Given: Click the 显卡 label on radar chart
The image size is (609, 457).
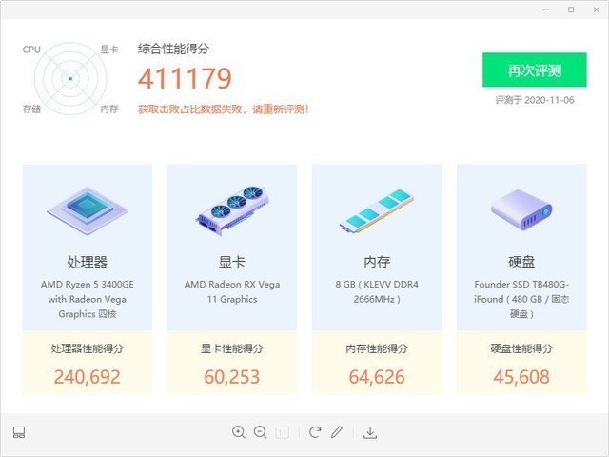Looking at the screenshot, I should coord(109,50).
